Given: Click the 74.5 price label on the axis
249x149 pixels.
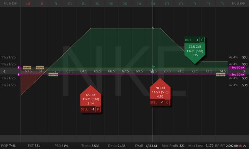Looking at the screenshot, I should (222, 71).
